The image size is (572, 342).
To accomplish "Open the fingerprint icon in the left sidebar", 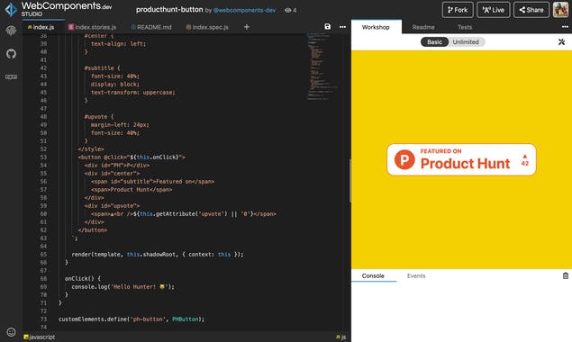I will (x=11, y=31).
